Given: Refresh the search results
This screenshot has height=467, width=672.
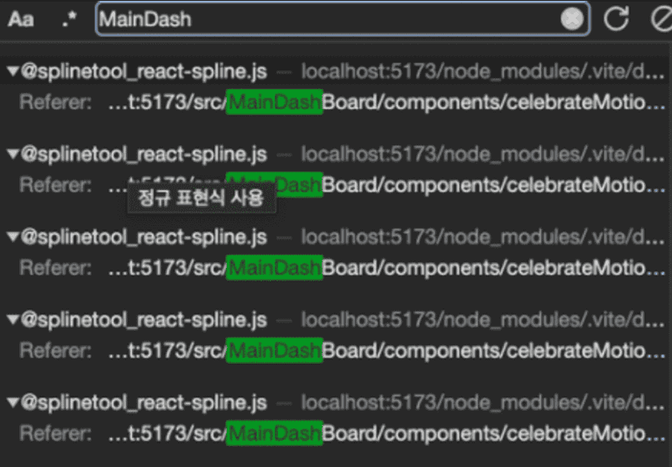Looking at the screenshot, I should [617, 19].
